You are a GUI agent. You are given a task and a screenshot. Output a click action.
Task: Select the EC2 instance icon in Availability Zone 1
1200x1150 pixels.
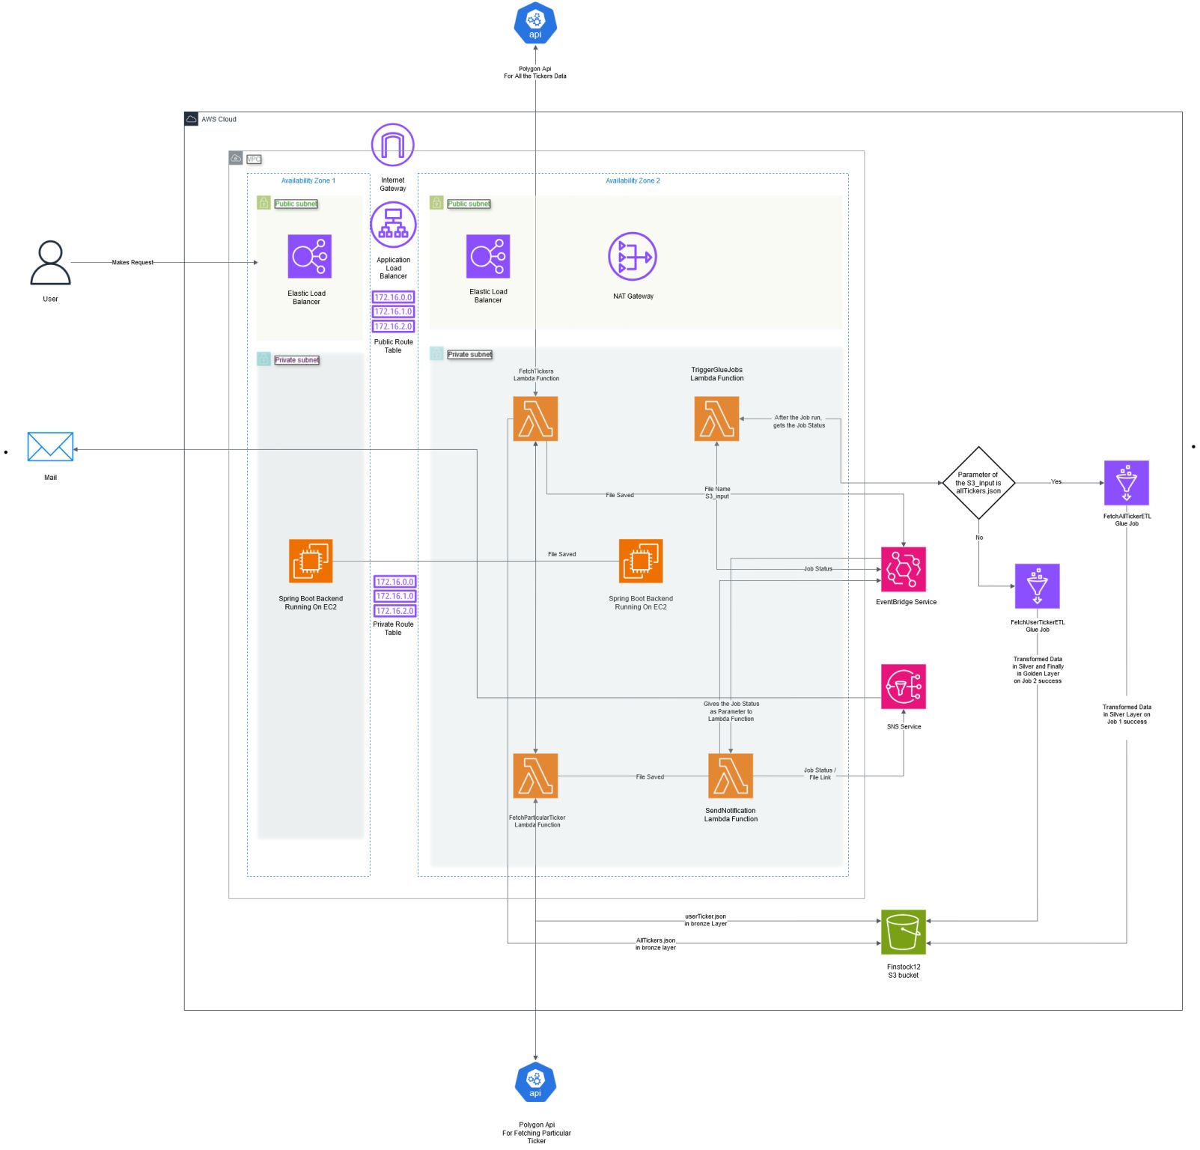pyautogui.click(x=311, y=562)
